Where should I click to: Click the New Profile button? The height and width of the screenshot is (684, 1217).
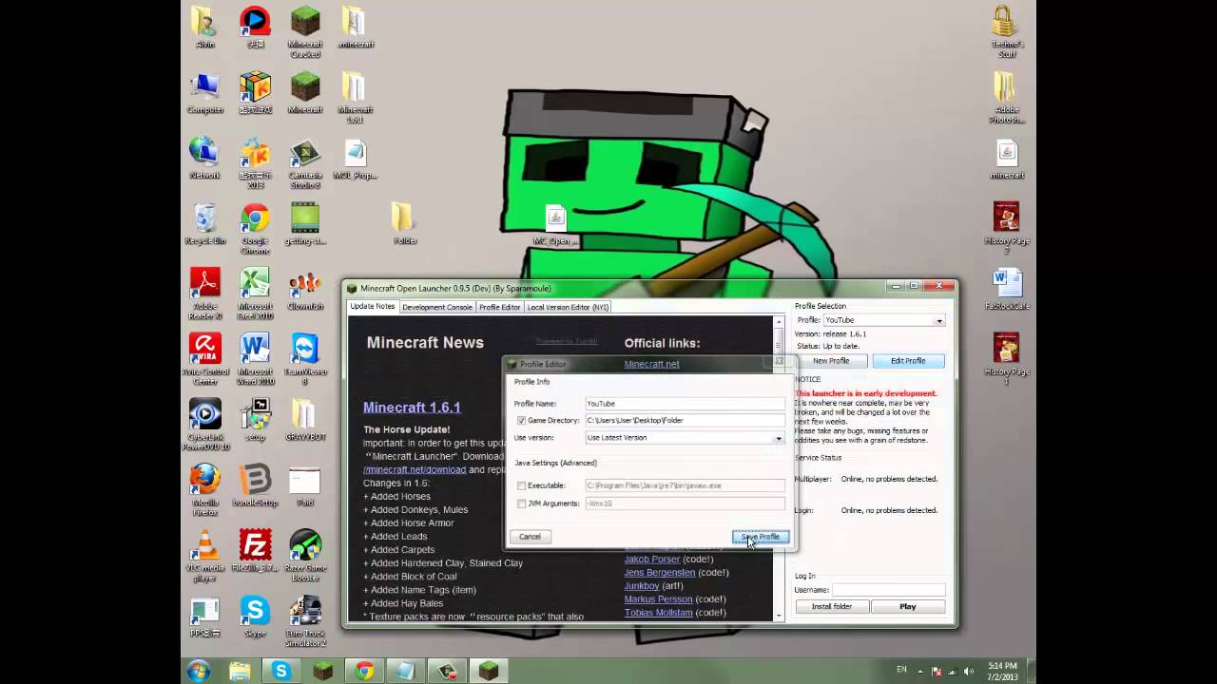831,361
